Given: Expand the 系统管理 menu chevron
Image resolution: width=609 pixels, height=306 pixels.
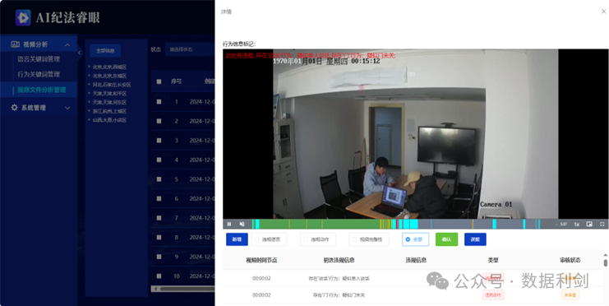Looking at the screenshot, I should (67, 108).
